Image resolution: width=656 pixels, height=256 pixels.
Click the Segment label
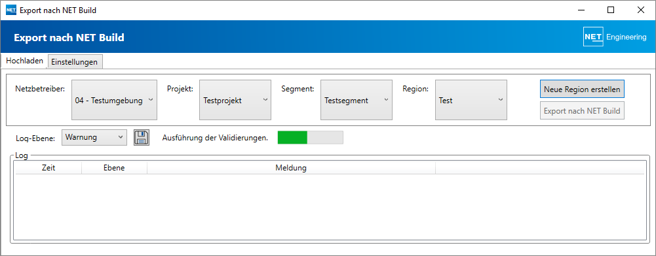pyautogui.click(x=298, y=89)
